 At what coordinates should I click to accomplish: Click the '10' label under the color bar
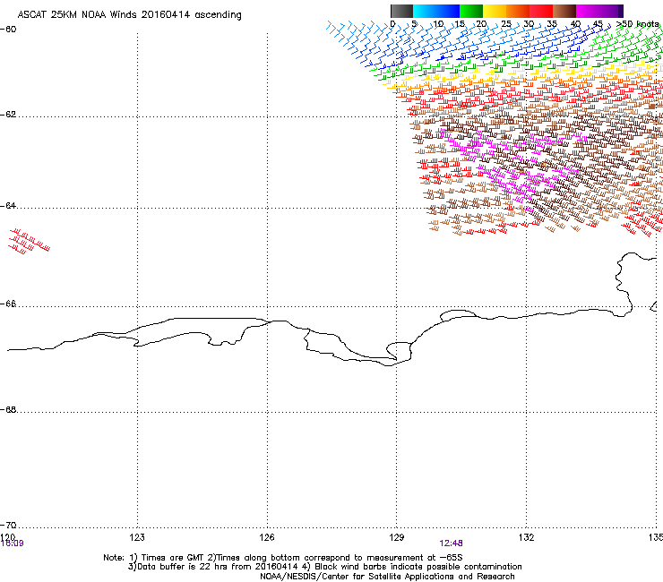[x=438, y=24]
